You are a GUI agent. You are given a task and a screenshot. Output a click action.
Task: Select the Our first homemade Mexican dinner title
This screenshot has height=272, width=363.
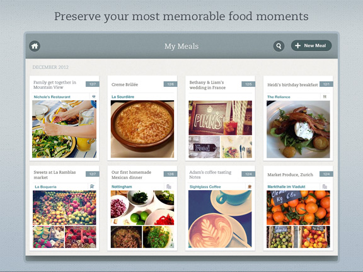pos(131,175)
